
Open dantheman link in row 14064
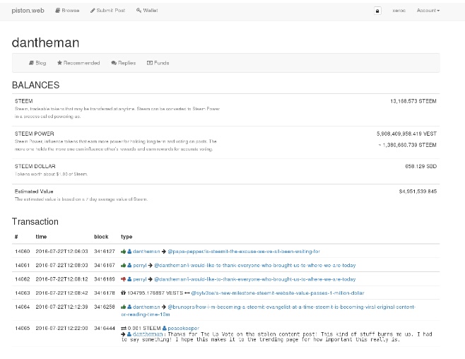pos(146,307)
